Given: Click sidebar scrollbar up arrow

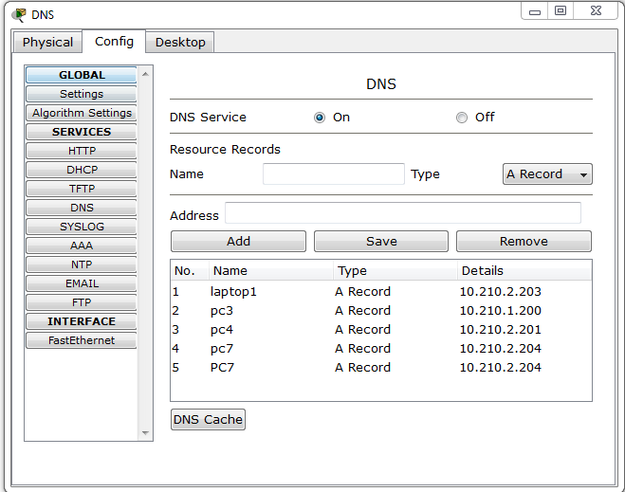Looking at the screenshot, I should point(145,74).
